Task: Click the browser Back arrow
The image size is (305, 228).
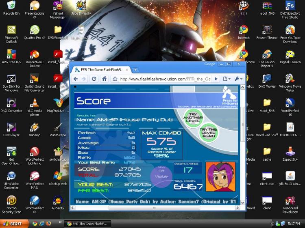Action: click(76, 79)
